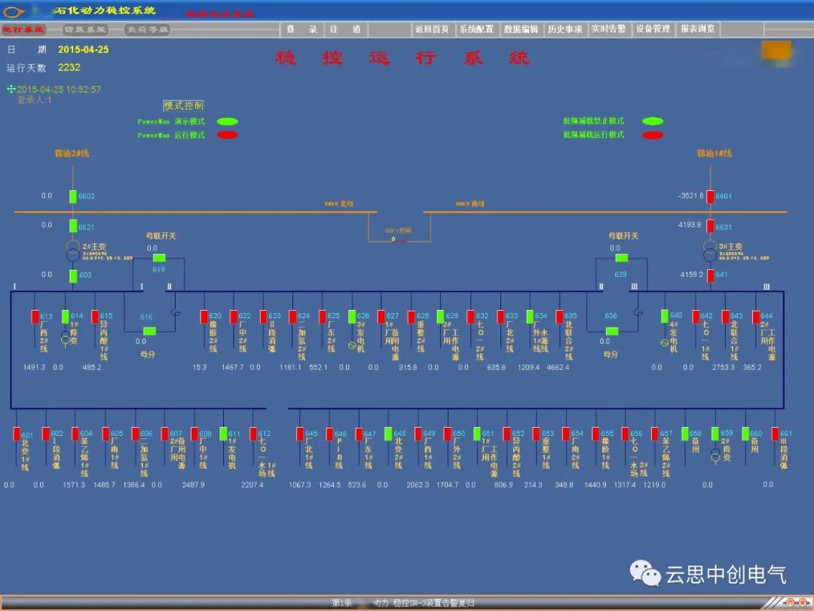Screen dimensions: 814x611
Task: Switch to 运行系统 tab
Action: coord(23,29)
